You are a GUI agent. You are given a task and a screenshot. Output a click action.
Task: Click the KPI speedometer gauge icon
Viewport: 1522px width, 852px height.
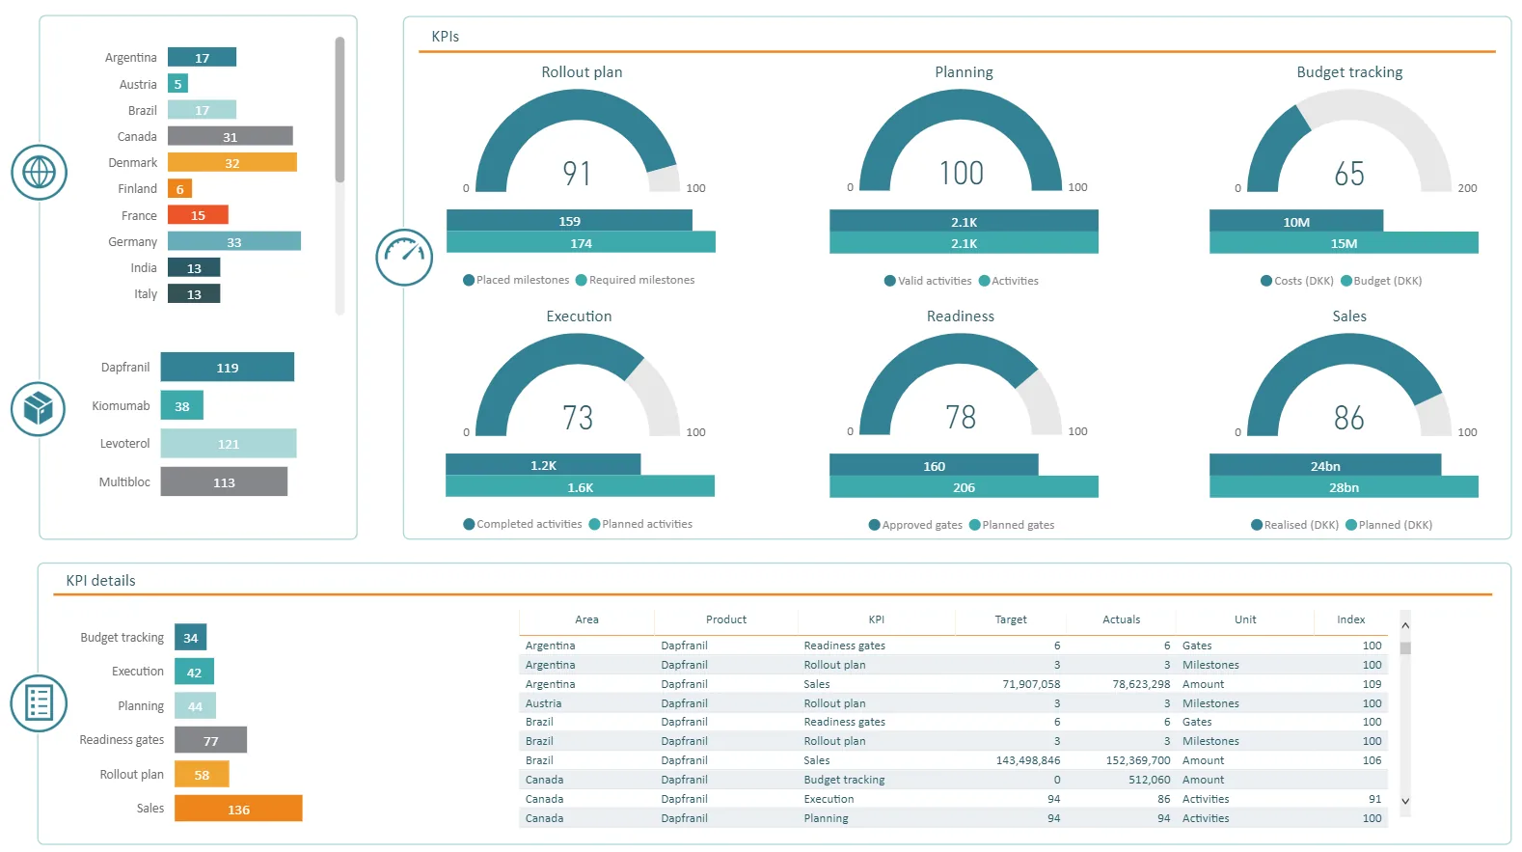[404, 257]
